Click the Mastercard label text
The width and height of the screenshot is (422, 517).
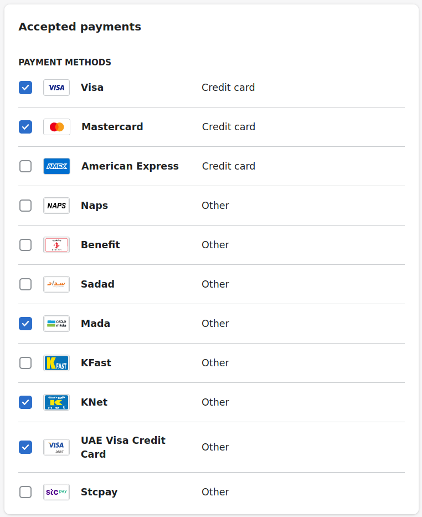pyautogui.click(x=112, y=126)
